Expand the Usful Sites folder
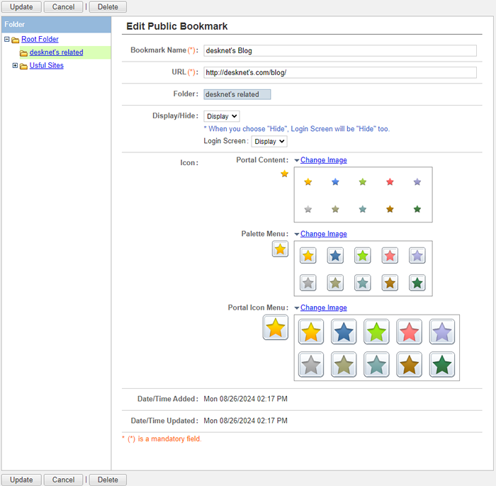Viewport: 496px width, 486px height. tap(15, 65)
